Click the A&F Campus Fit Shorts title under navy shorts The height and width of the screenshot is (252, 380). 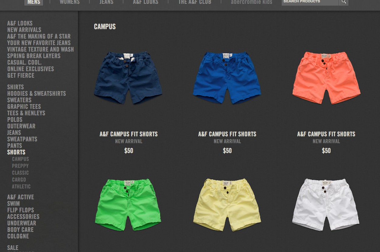(129, 134)
